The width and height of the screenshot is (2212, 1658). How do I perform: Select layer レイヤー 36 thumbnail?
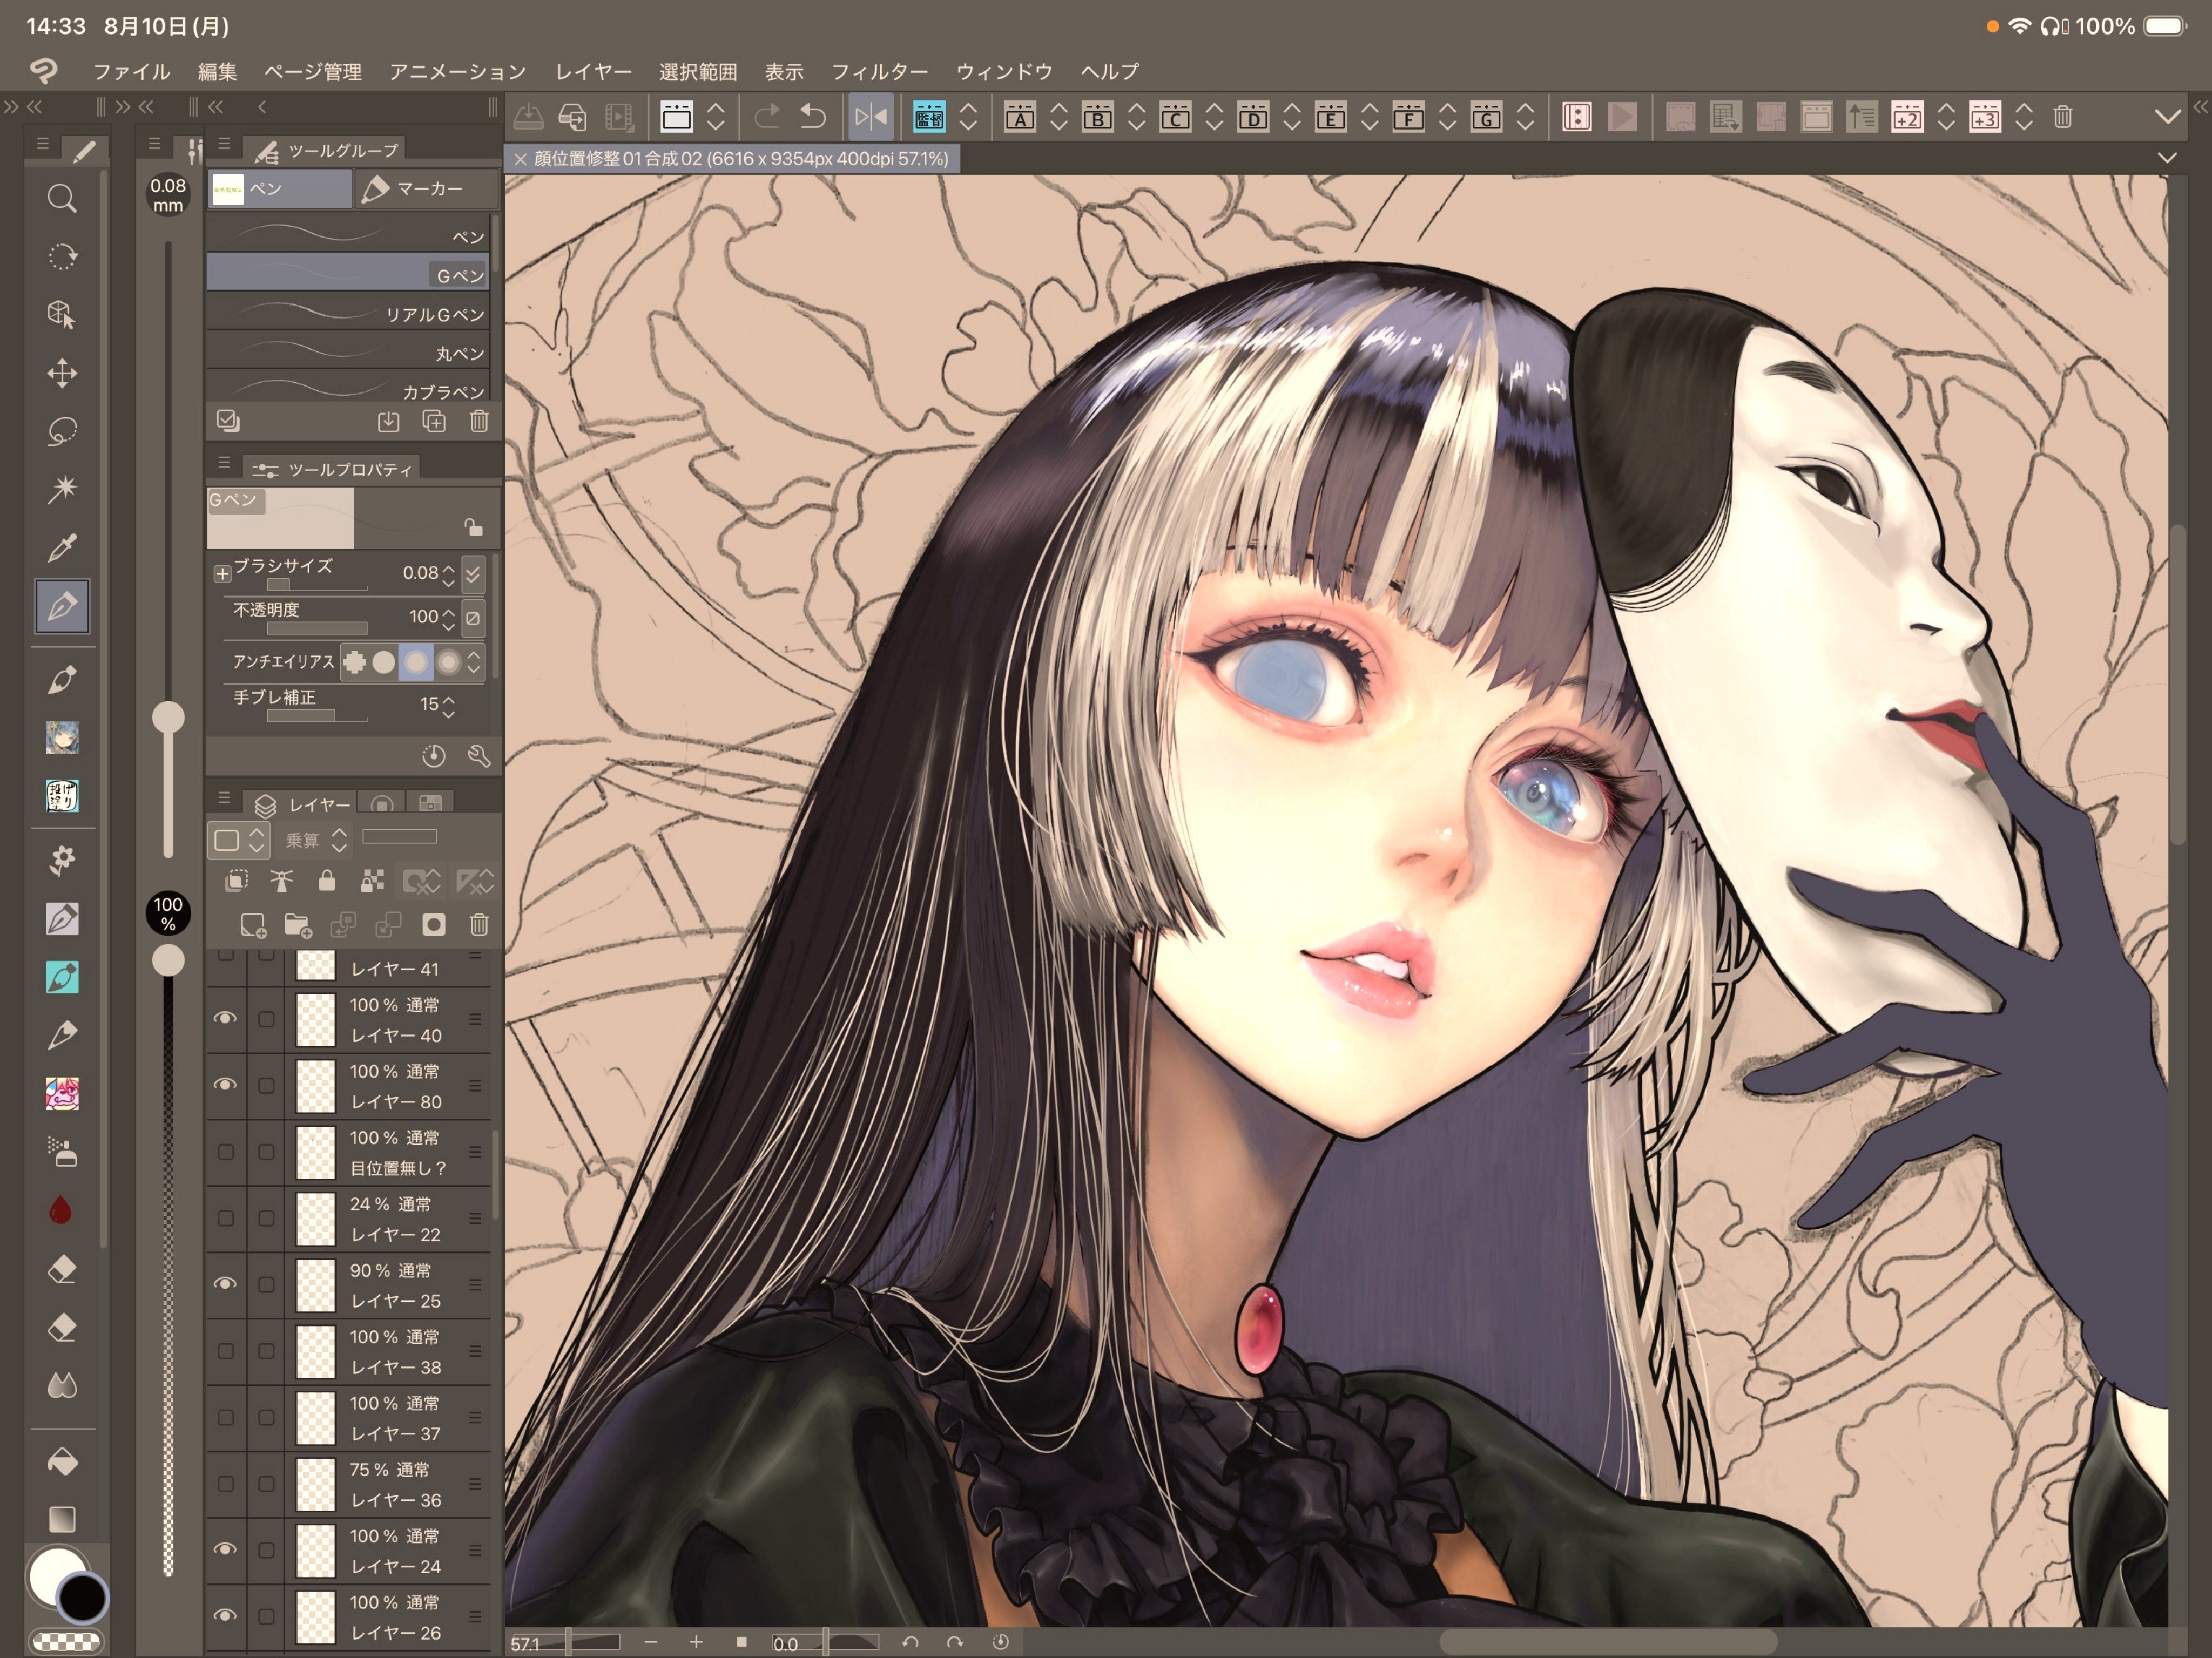316,1484
